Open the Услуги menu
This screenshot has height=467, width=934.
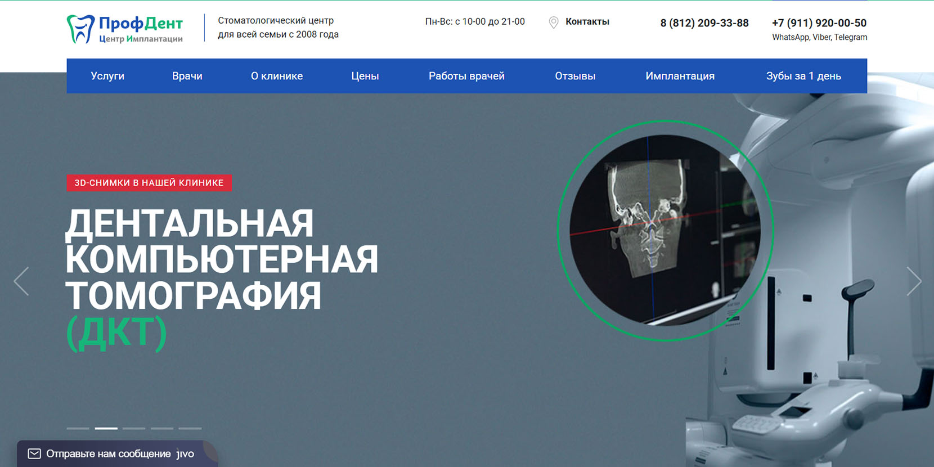coord(107,76)
